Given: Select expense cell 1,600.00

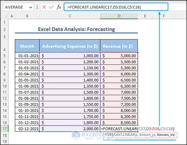Looking at the screenshot, I should tap(70, 98).
